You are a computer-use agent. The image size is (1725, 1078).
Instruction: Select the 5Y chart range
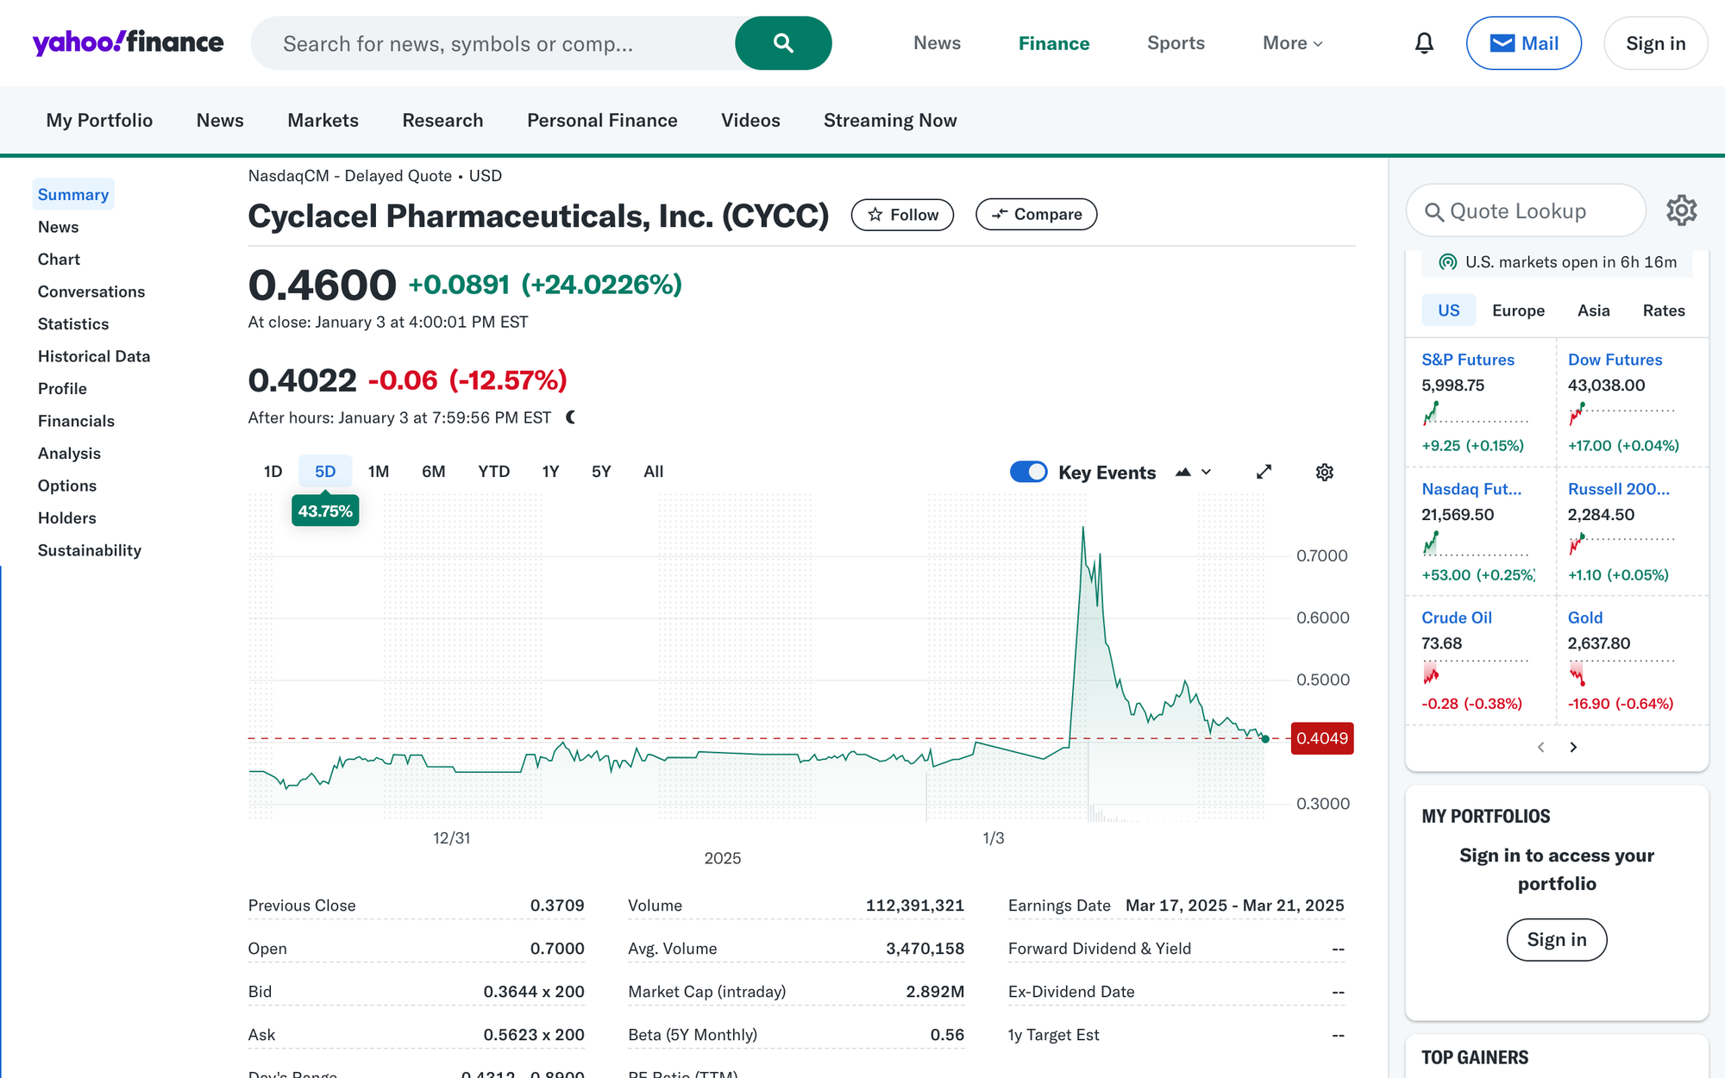click(601, 472)
